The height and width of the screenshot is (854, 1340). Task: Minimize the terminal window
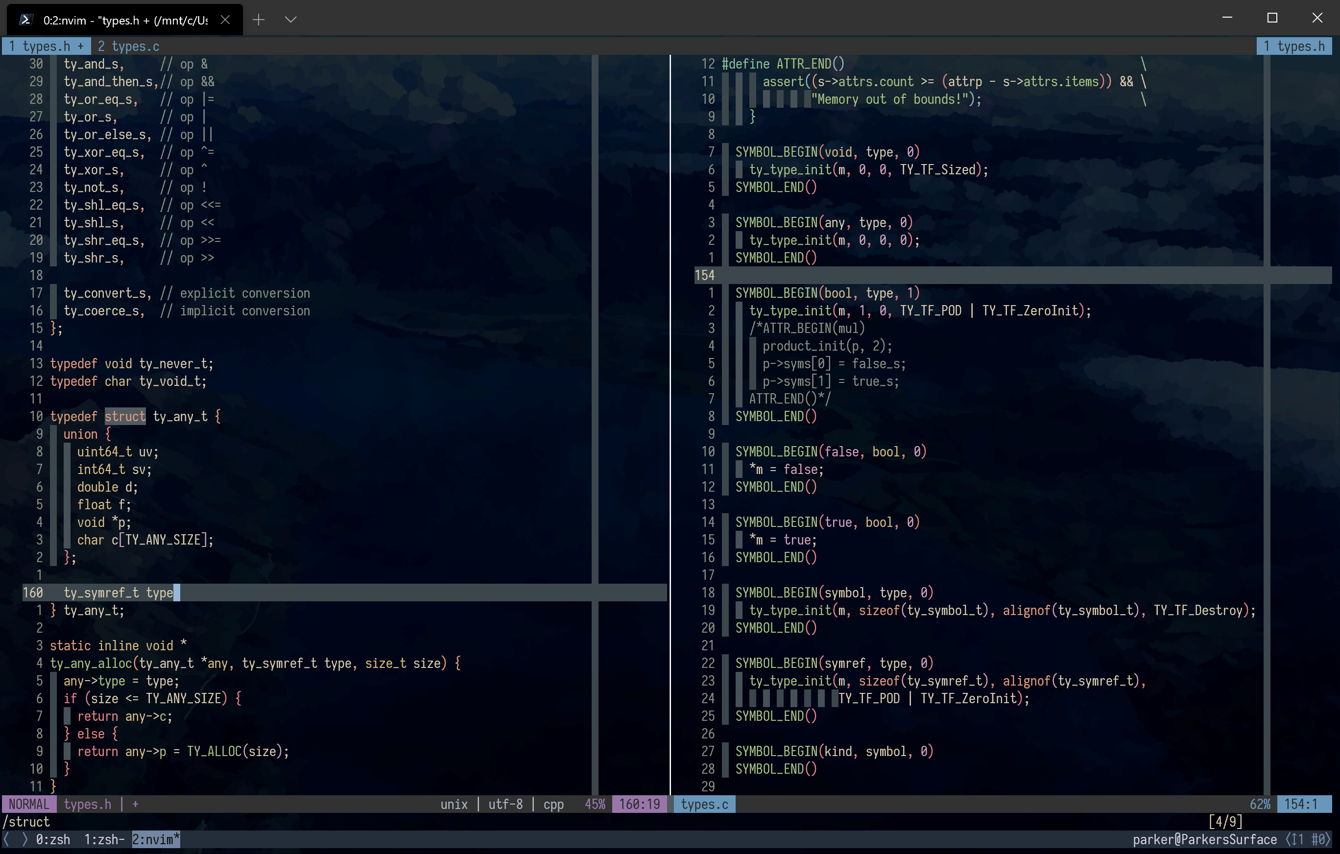tap(1227, 18)
